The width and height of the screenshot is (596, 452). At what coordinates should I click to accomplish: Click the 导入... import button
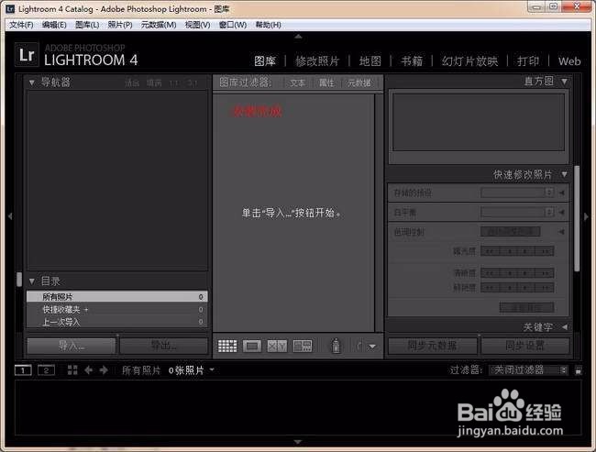click(72, 346)
